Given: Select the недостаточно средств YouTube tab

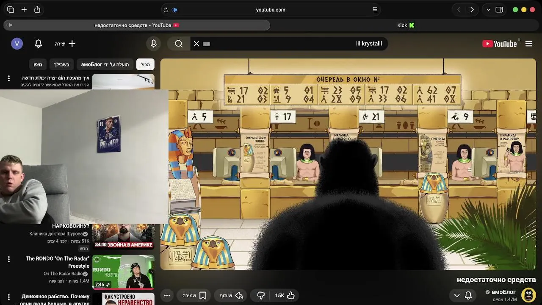Looking at the screenshot, I should (137, 25).
